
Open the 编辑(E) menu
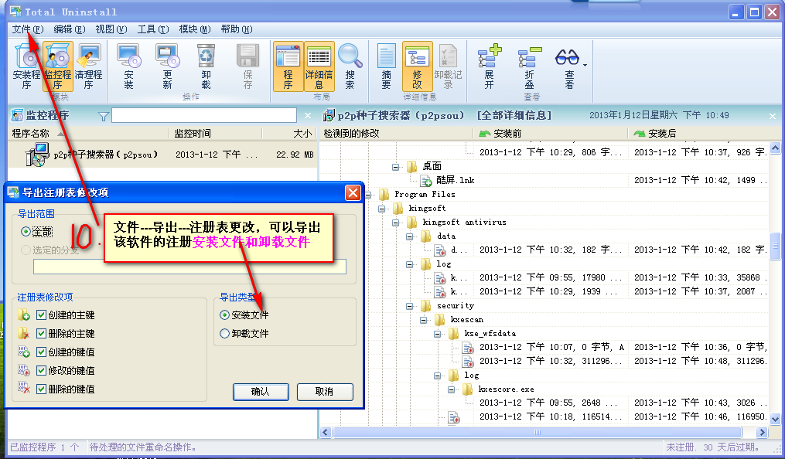69,29
